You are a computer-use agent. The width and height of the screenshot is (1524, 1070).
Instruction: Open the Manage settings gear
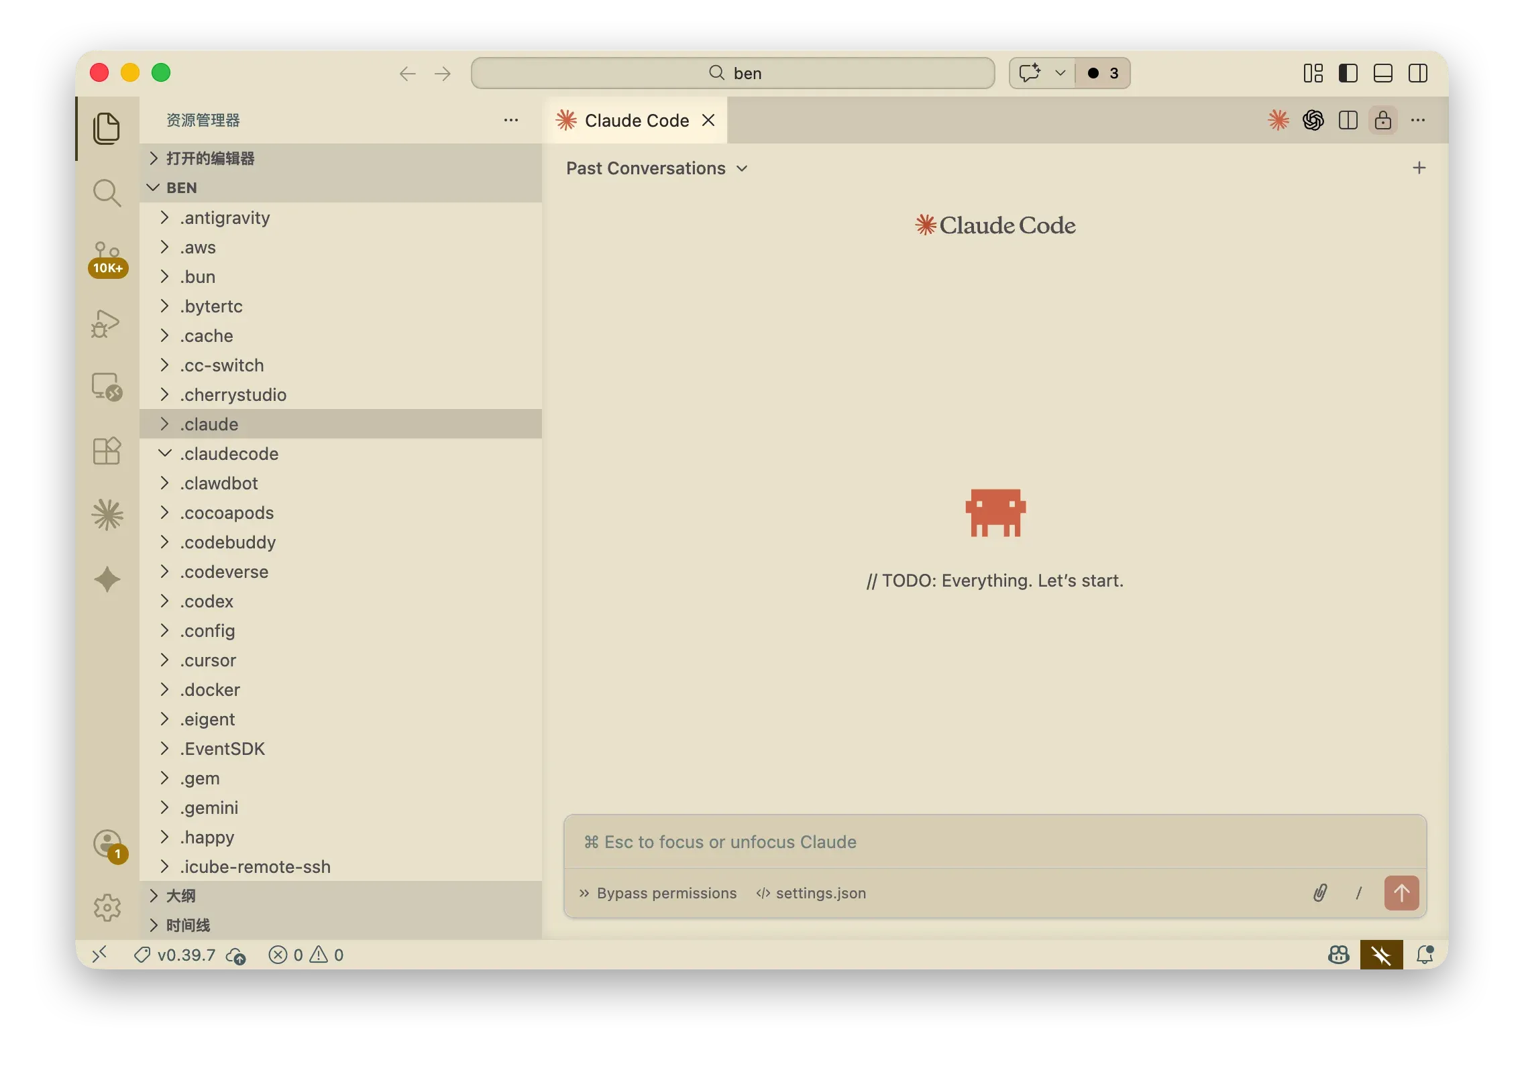(107, 908)
